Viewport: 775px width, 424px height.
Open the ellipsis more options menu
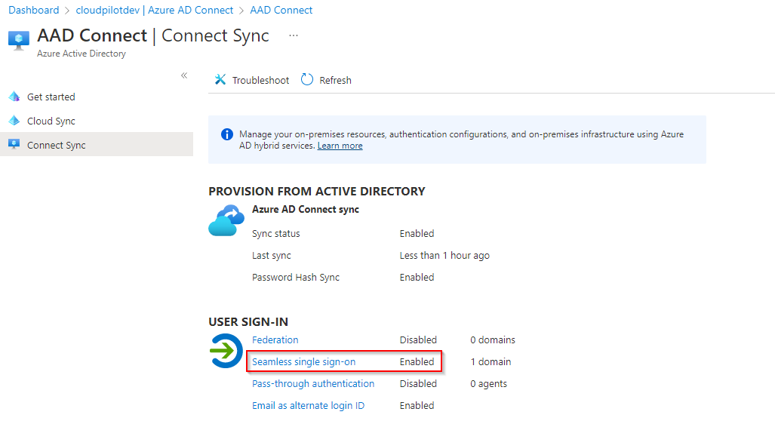(x=294, y=35)
